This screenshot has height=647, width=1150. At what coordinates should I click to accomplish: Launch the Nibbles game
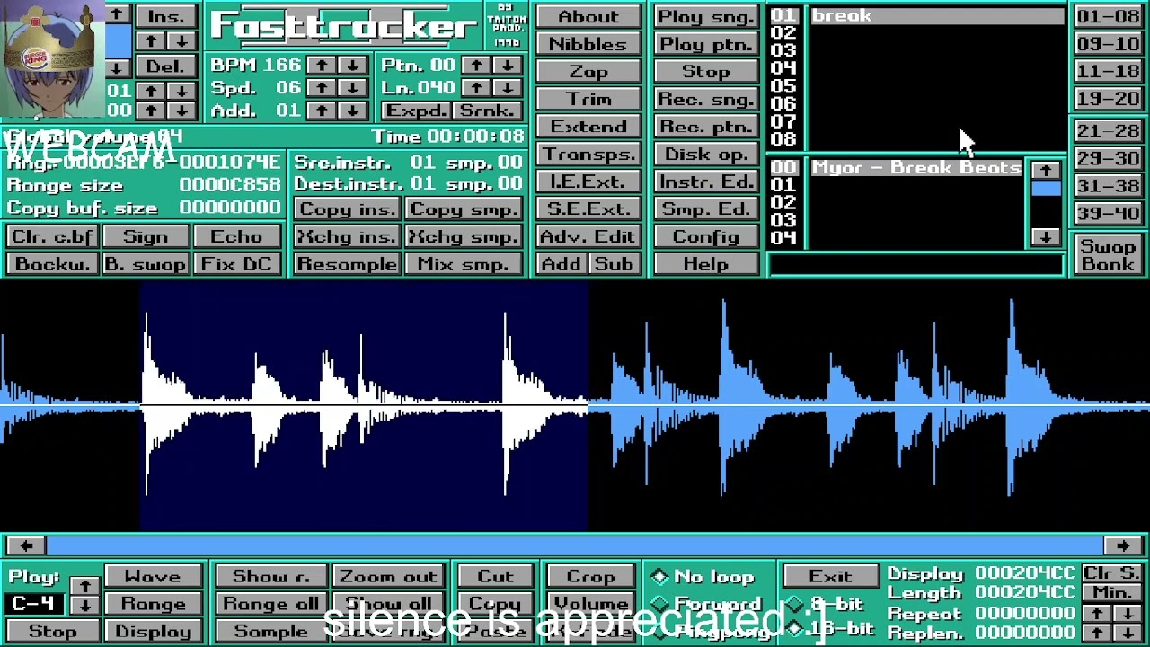[x=588, y=44]
